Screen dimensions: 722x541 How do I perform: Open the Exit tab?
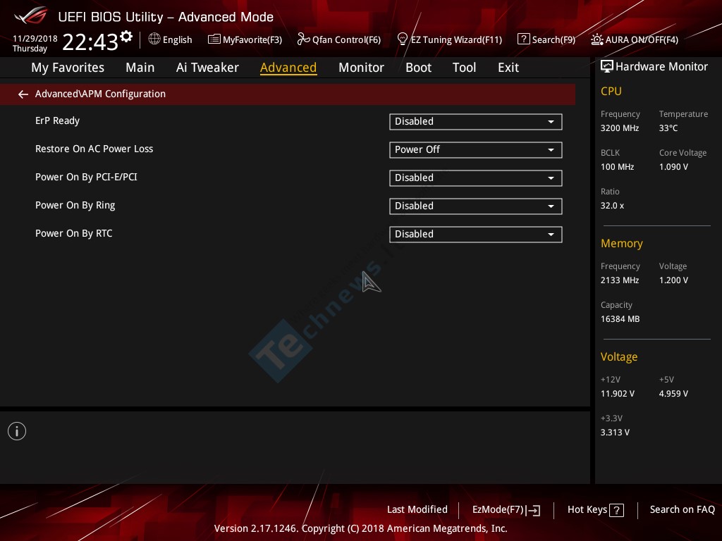[x=508, y=68]
